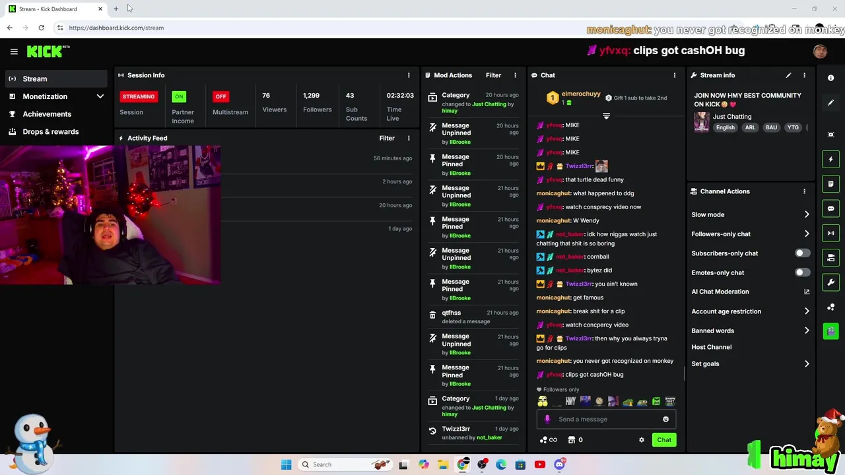Enable Subscribers-only chat switch

(x=801, y=253)
